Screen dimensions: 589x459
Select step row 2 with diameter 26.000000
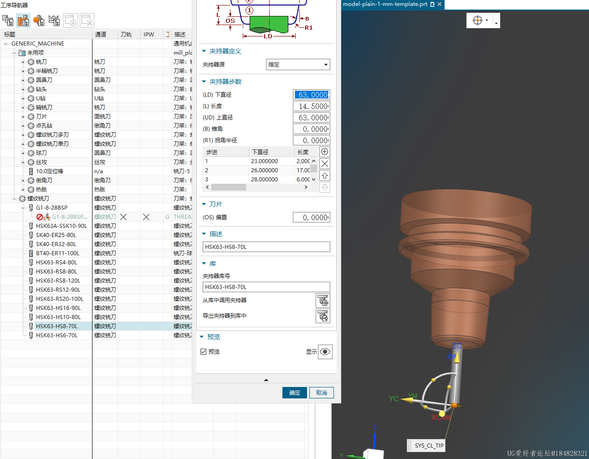[256, 170]
